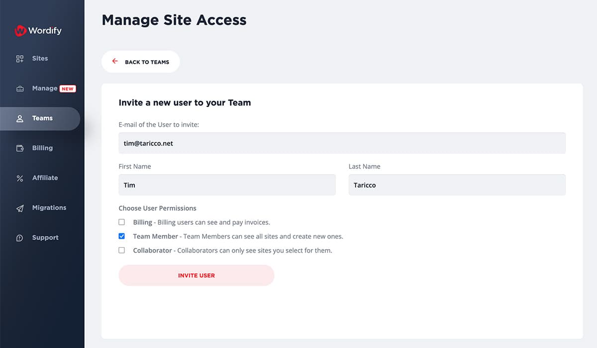Go to Billing in the sidebar

tap(42, 148)
